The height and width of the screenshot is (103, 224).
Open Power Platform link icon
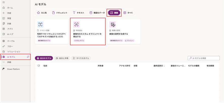[4, 69]
